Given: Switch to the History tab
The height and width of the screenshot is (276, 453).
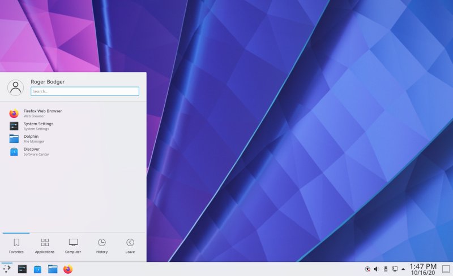Looking at the screenshot, I should [102, 246].
